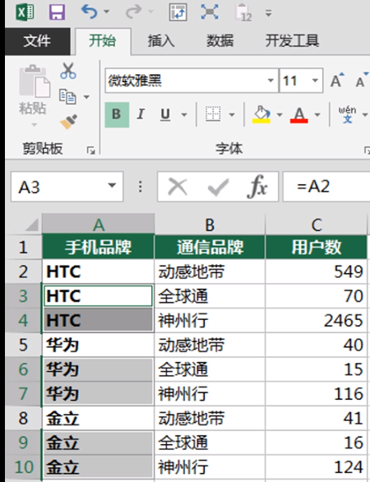Open font color palette arrow
Screen dimensions: 370x482
pyautogui.click(x=317, y=115)
